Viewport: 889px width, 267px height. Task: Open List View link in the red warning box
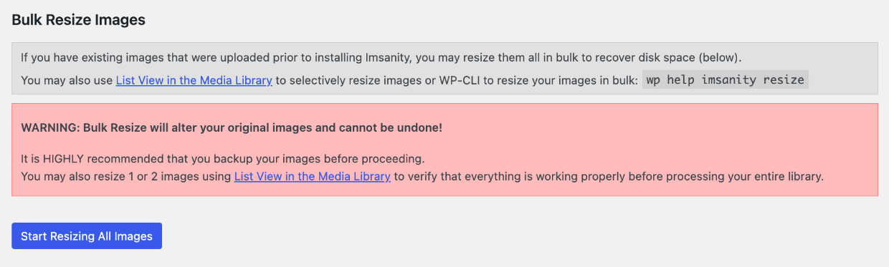coord(313,175)
